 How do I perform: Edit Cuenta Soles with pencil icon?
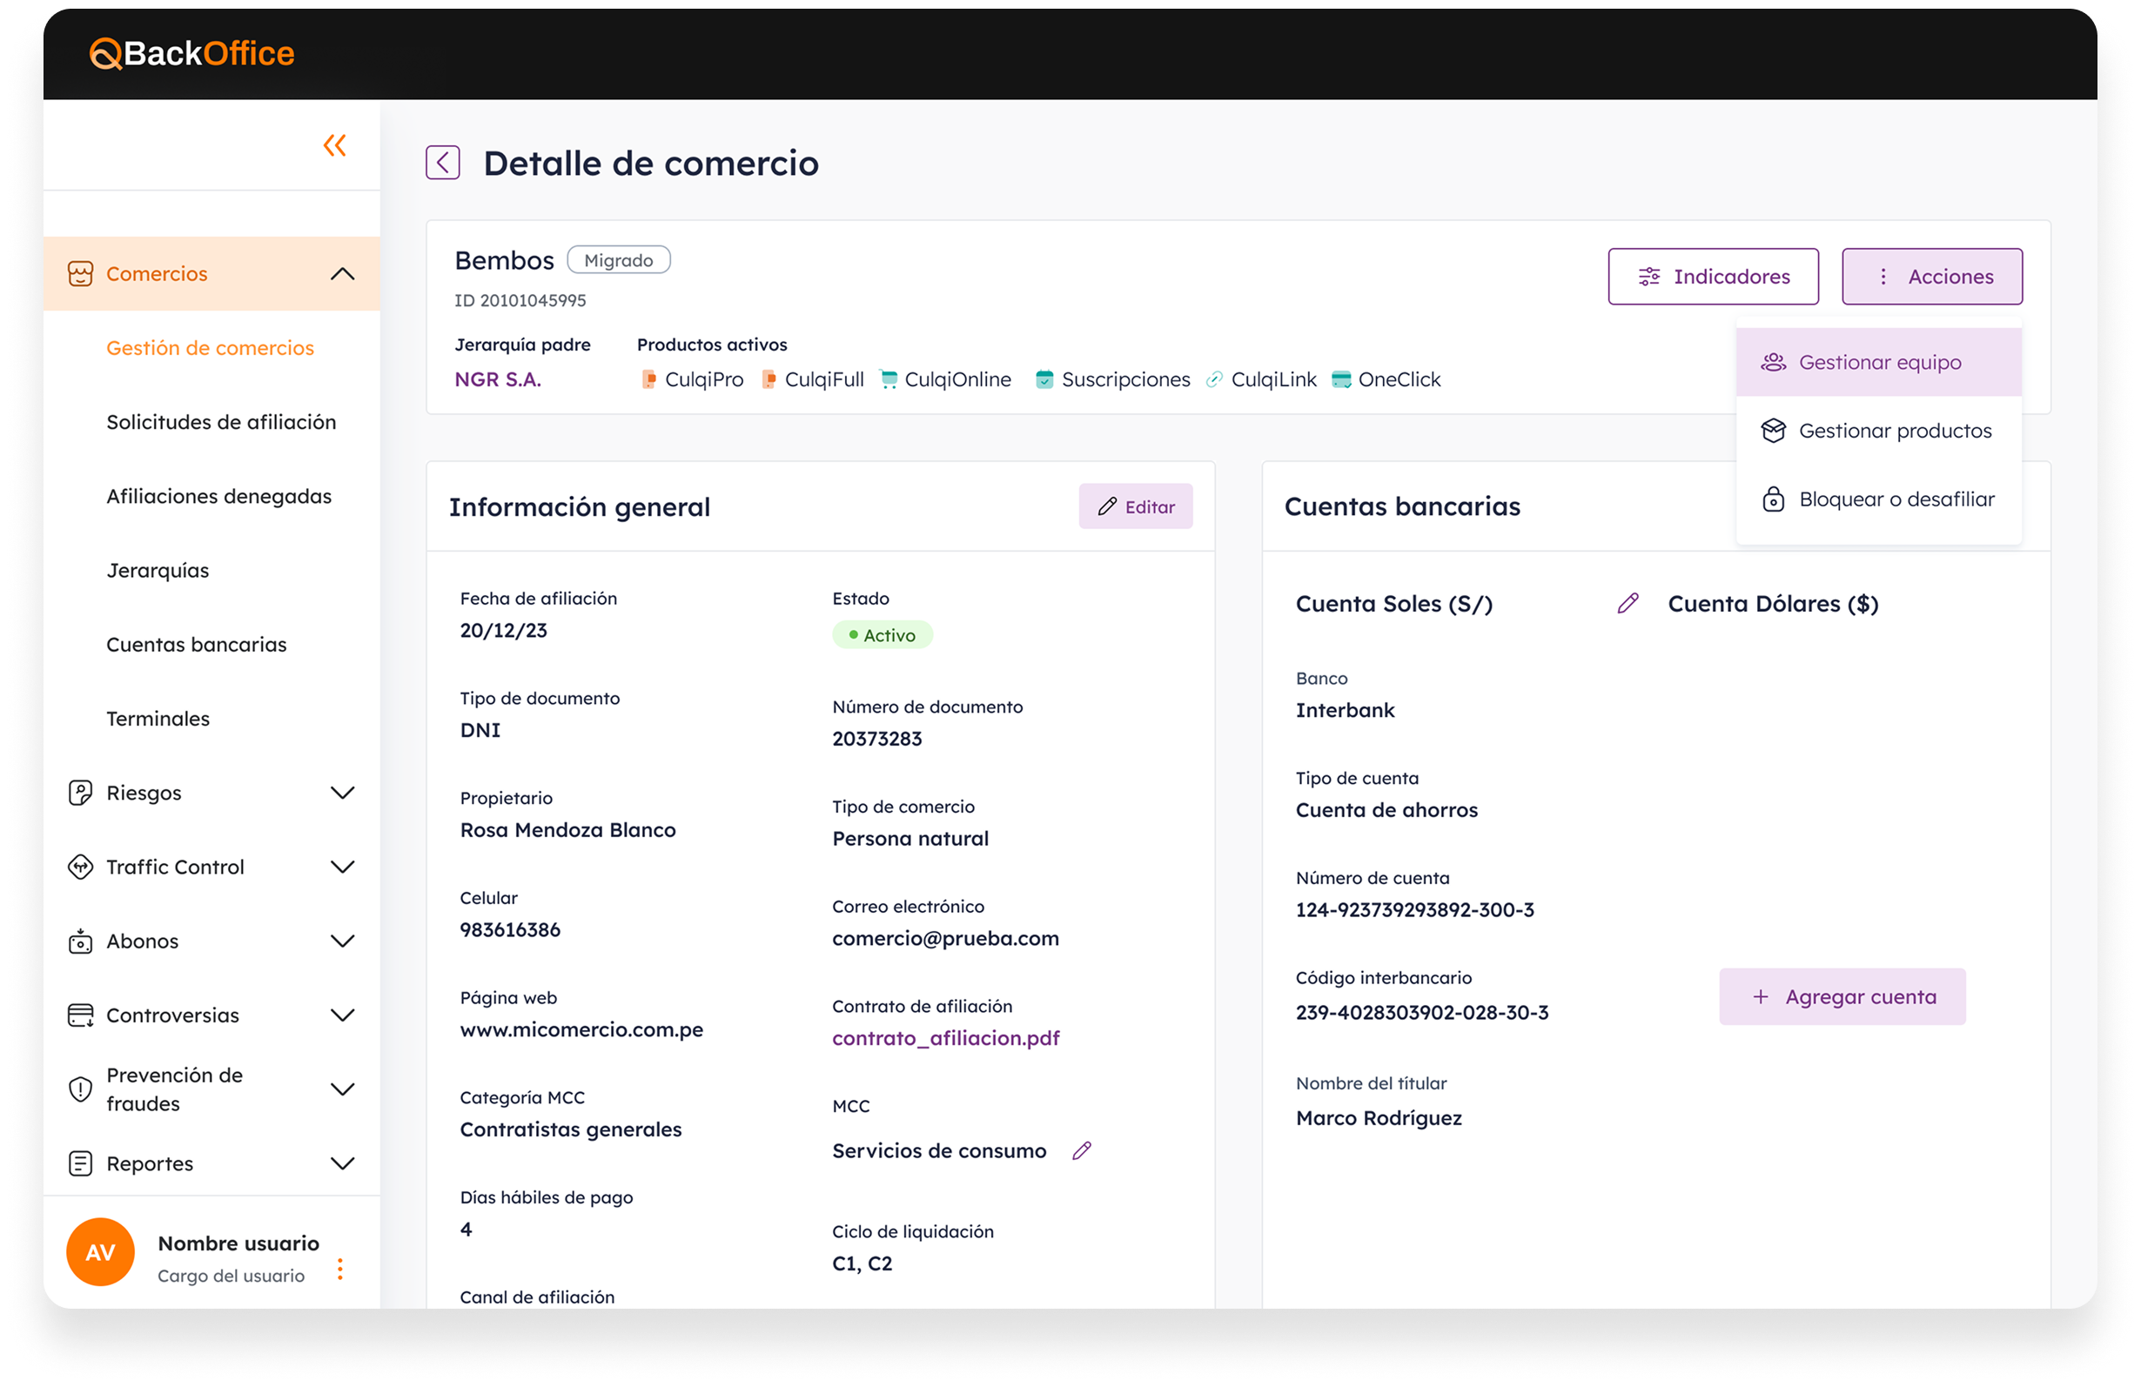[1628, 604]
